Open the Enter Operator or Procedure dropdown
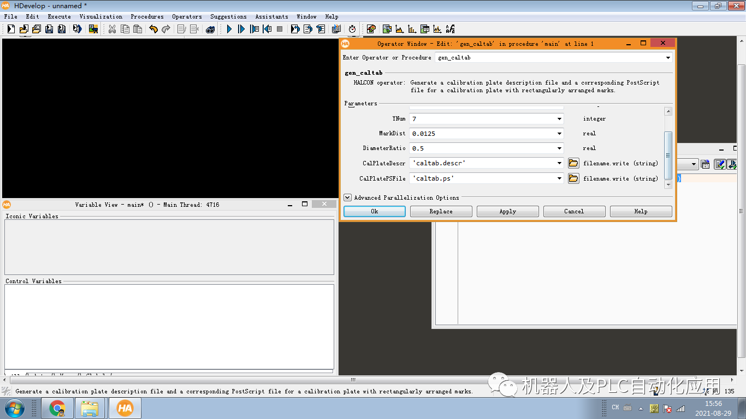The height and width of the screenshot is (419, 746). 668,57
